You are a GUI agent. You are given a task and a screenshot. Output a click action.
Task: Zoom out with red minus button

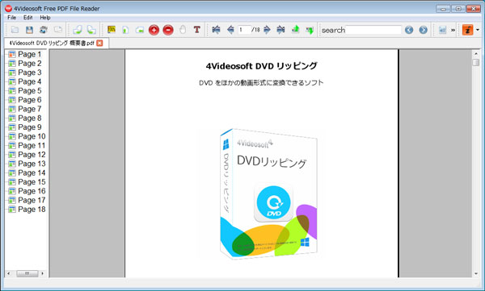(x=168, y=30)
